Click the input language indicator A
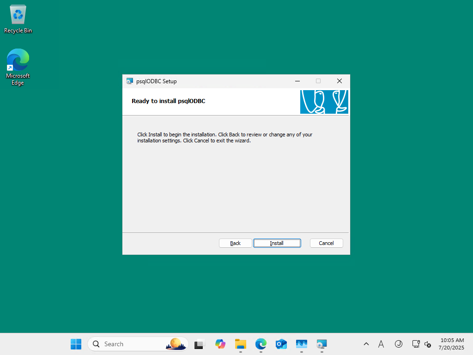 coord(381,344)
